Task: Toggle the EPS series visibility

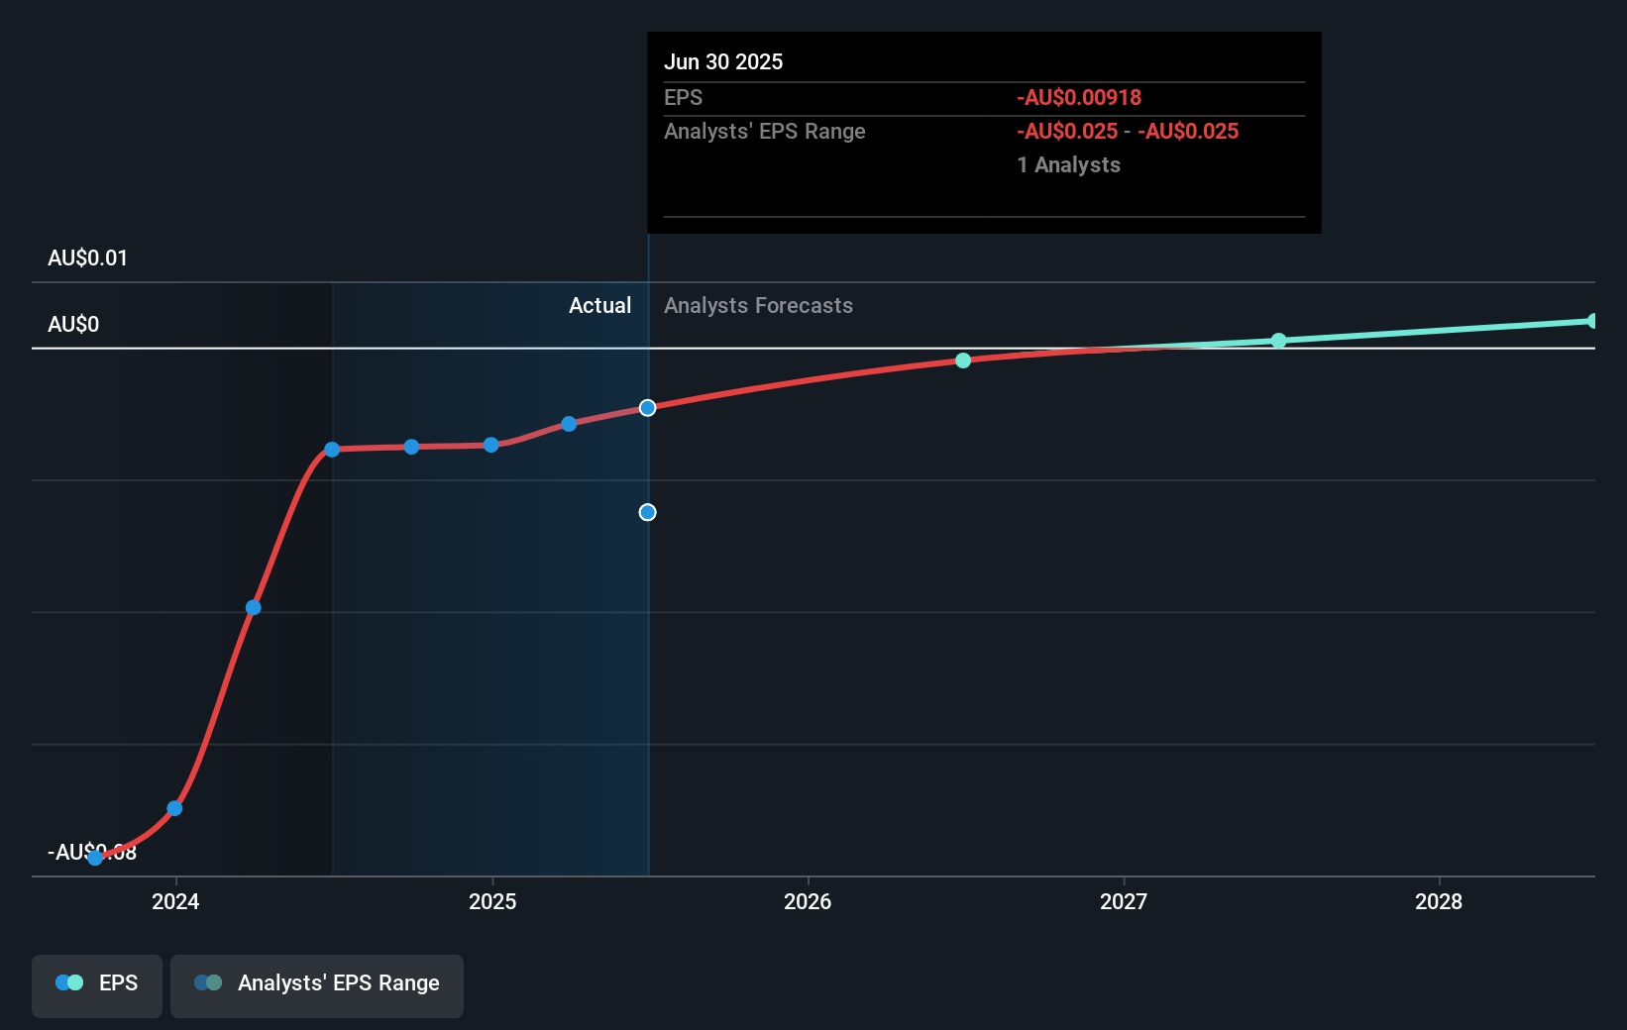Action: (96, 985)
